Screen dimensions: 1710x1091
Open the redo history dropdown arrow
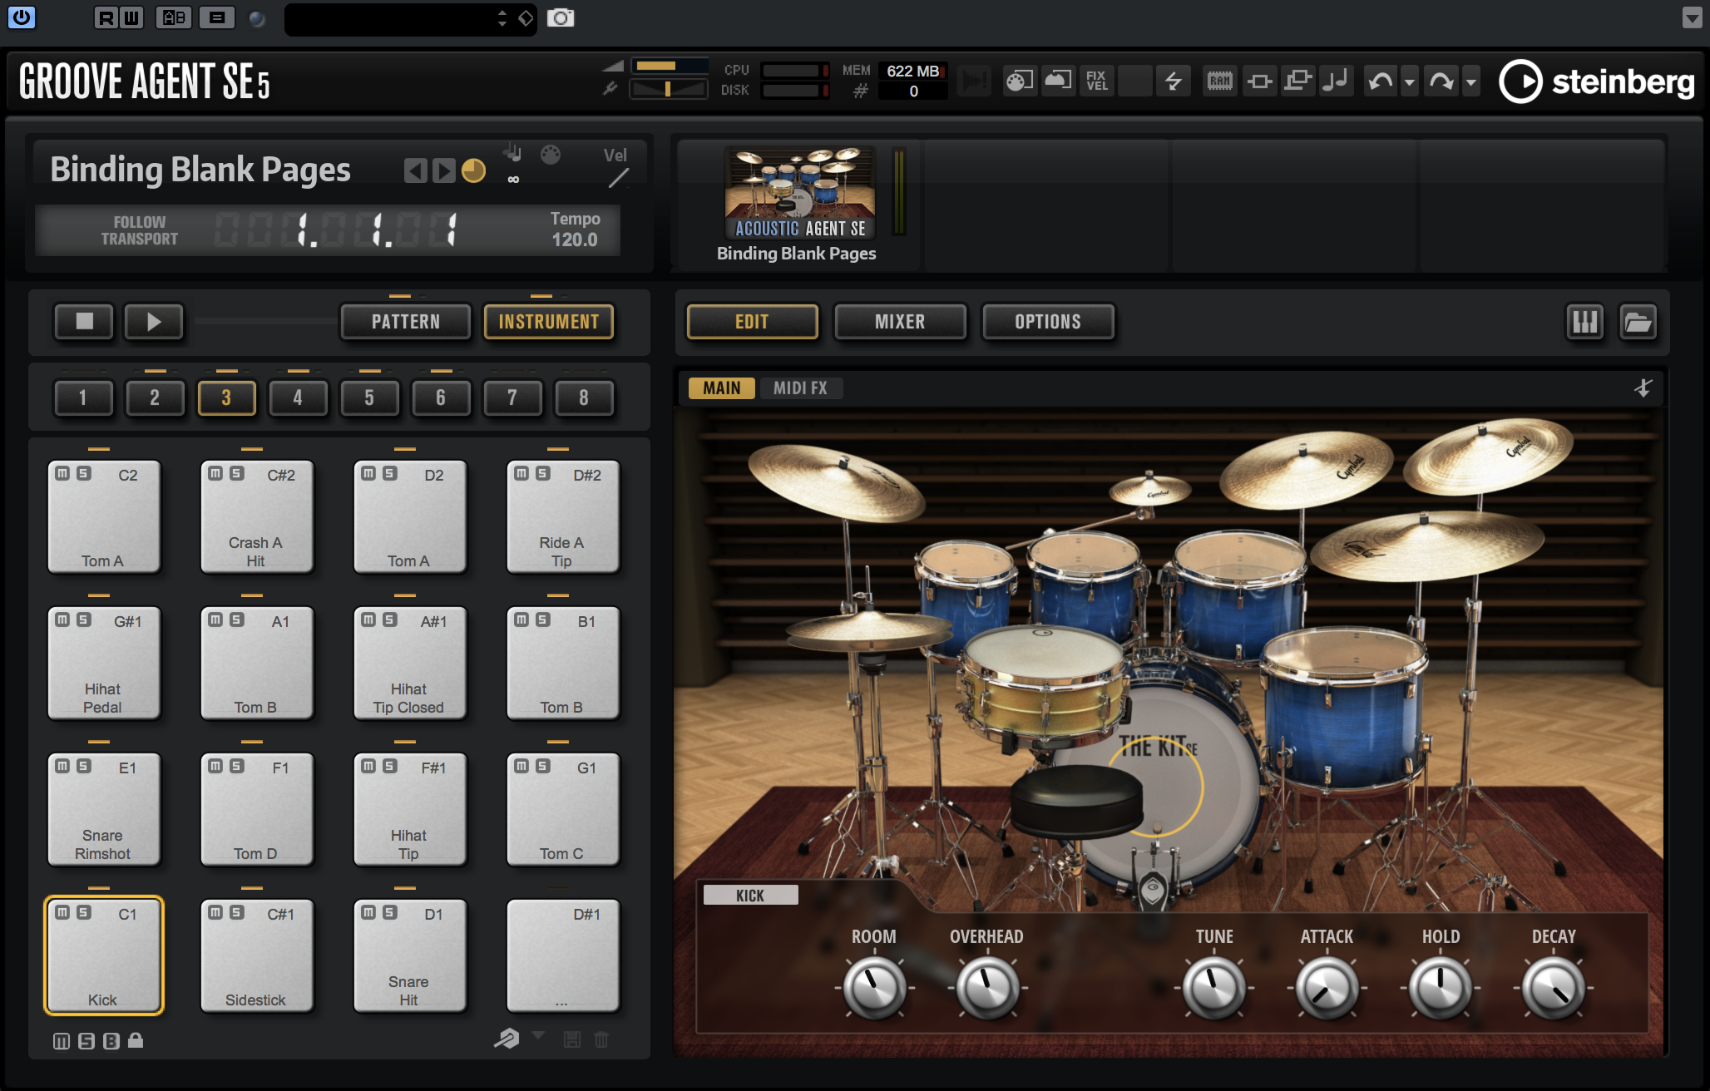pos(1470,81)
